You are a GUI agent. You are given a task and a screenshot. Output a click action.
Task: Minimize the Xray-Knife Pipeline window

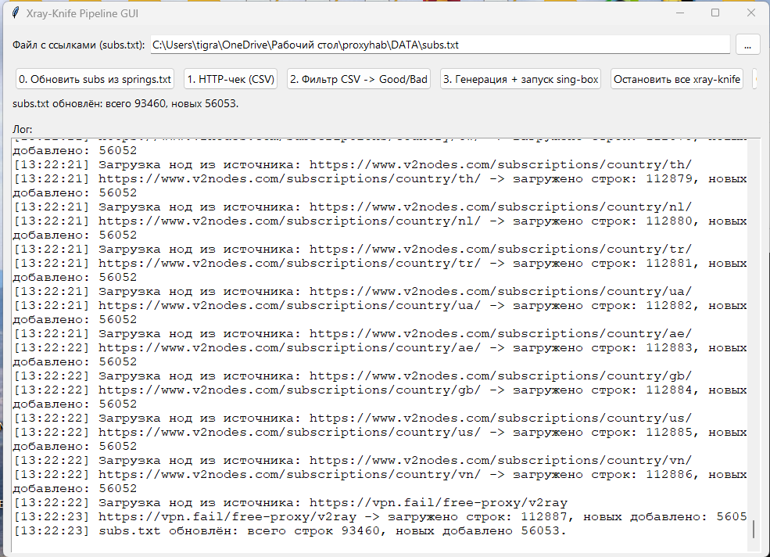(680, 13)
